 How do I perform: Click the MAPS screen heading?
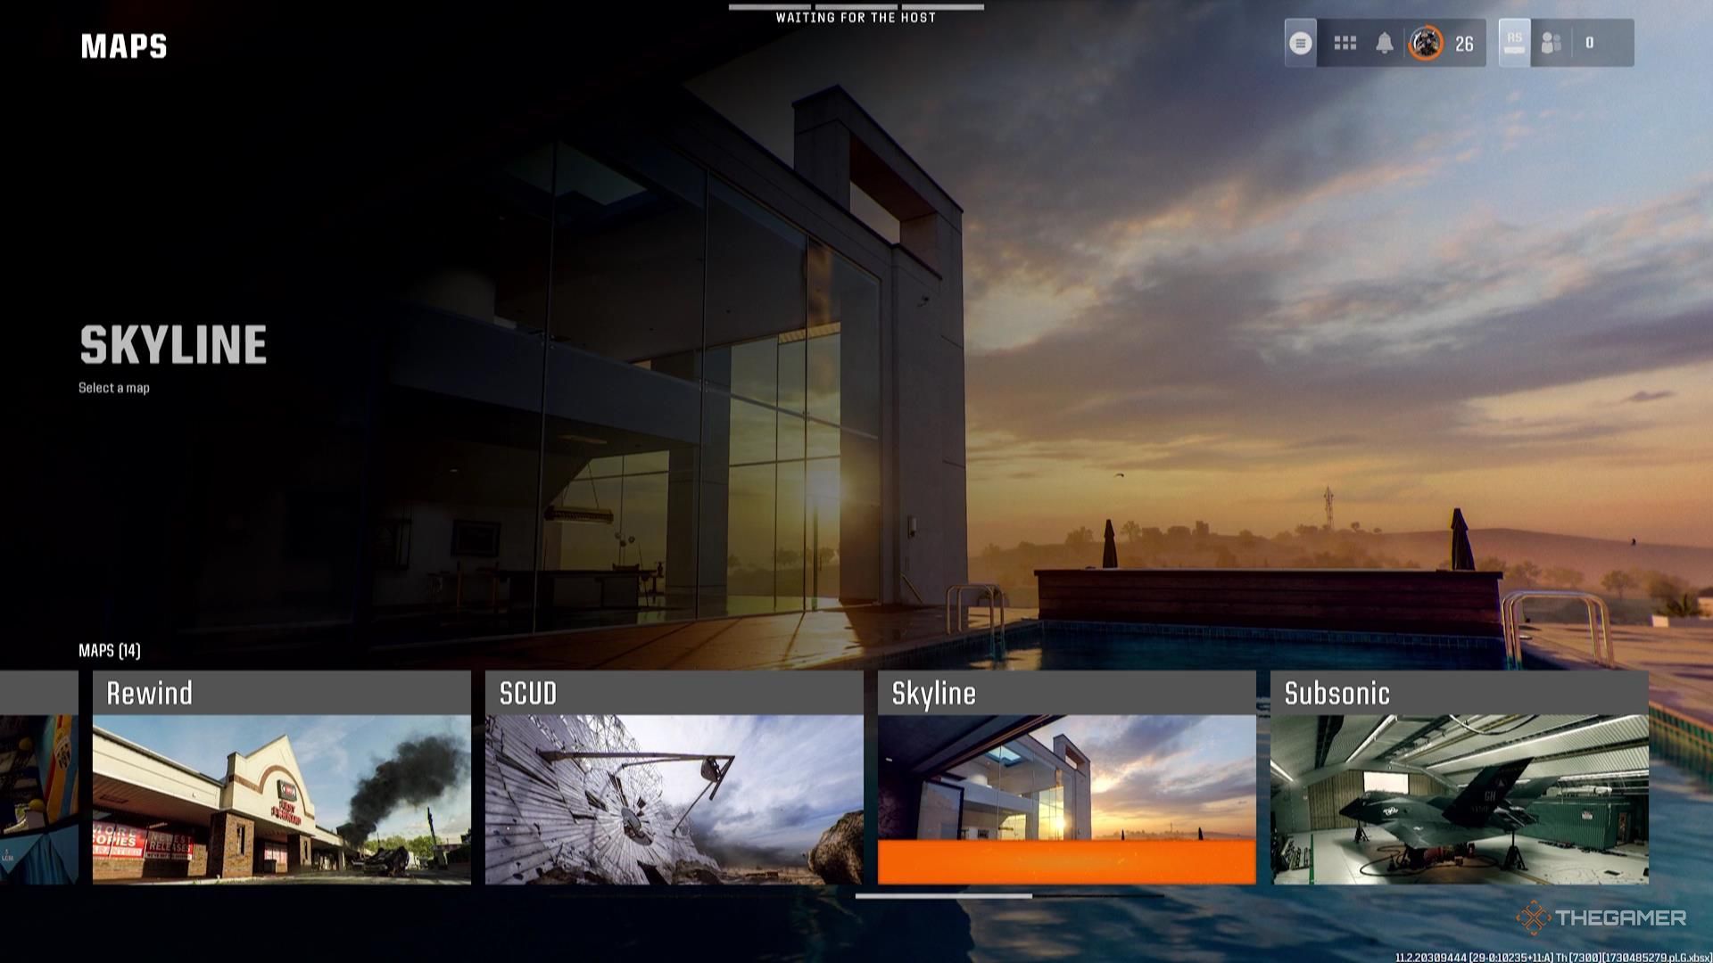[124, 46]
